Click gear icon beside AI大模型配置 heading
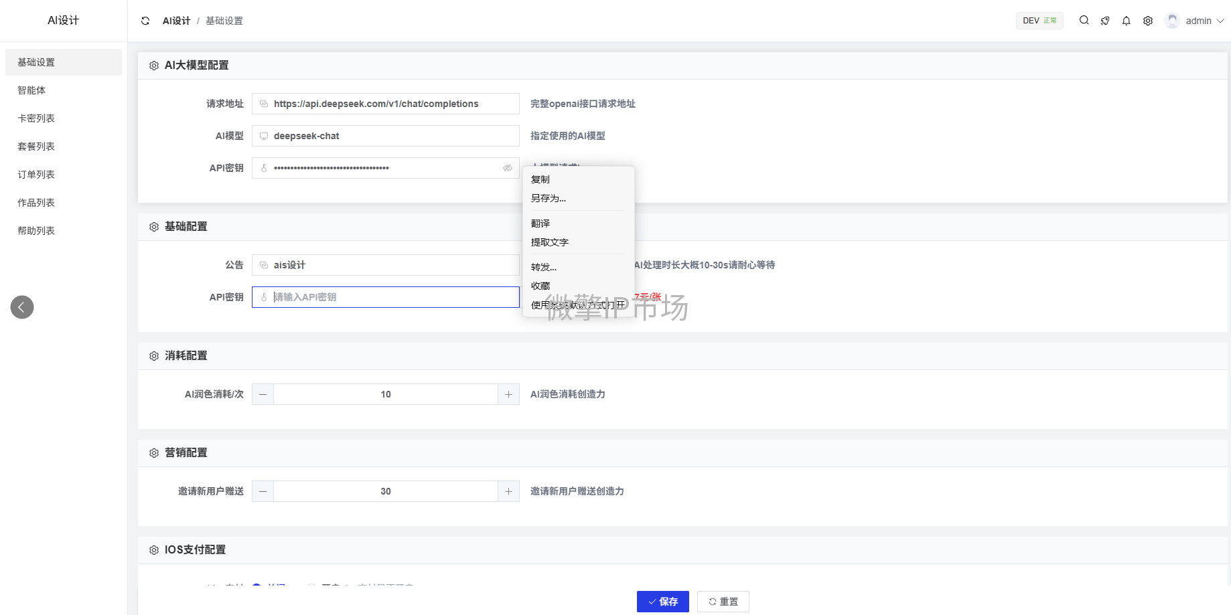This screenshot has width=1231, height=615. [154, 66]
